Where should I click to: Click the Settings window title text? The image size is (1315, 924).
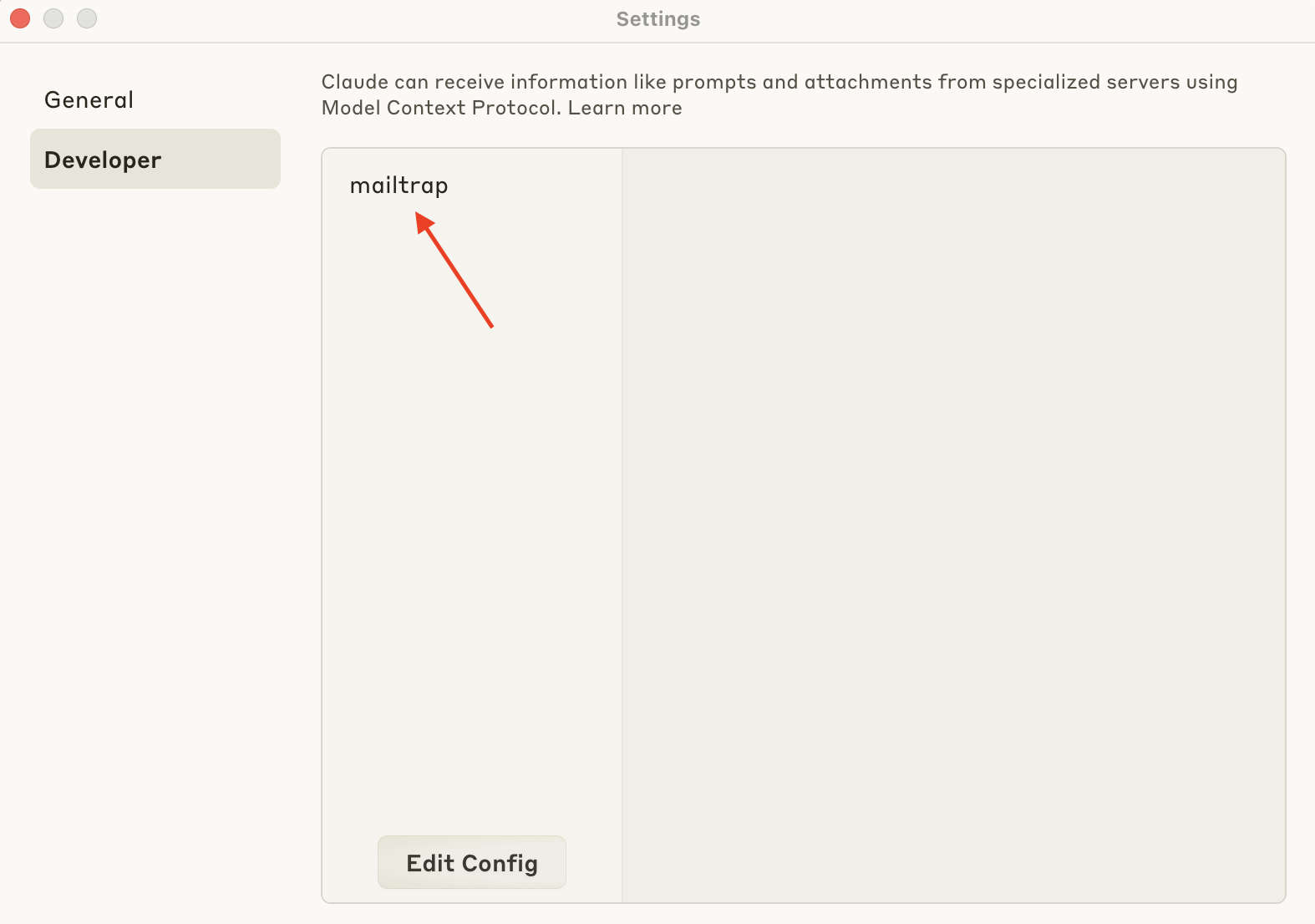658,19
